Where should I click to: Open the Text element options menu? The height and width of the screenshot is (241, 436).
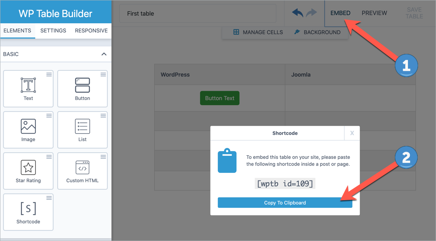coord(49,74)
